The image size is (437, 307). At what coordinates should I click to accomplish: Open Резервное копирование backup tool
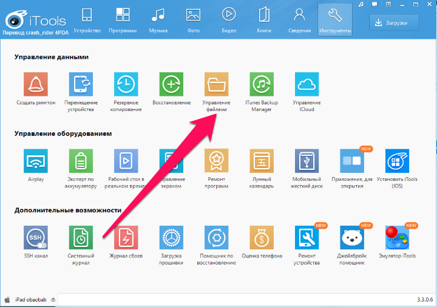[126, 84]
